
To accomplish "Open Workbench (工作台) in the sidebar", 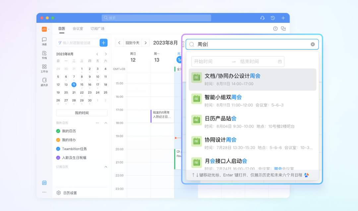I will tap(44, 68).
